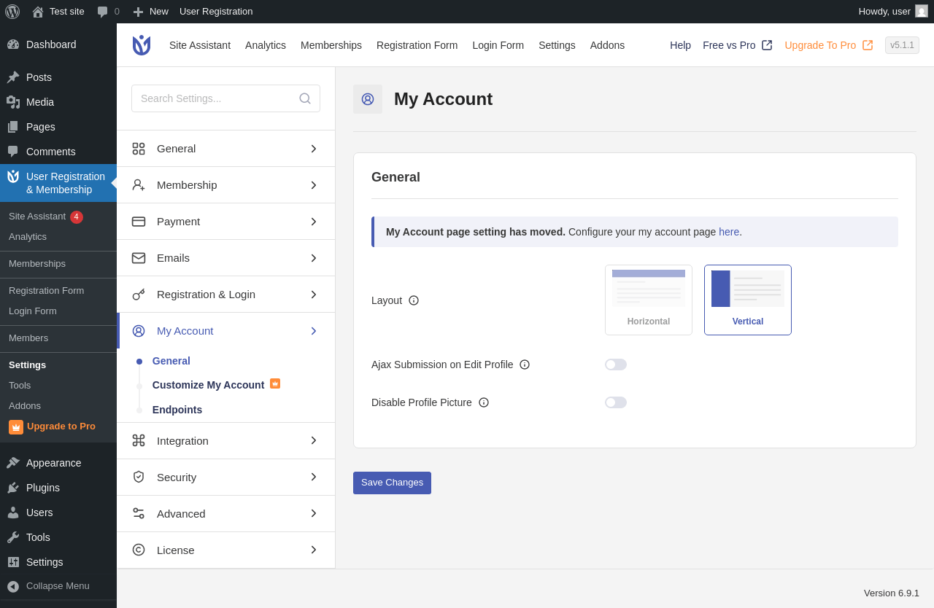This screenshot has height=608, width=934.
Task: Click the WordPress logo in admin bar
Action: coord(12,12)
